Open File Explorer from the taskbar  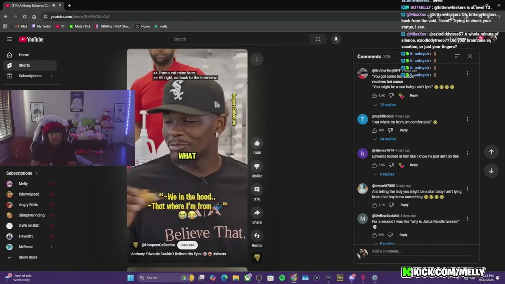pyautogui.click(x=236, y=278)
